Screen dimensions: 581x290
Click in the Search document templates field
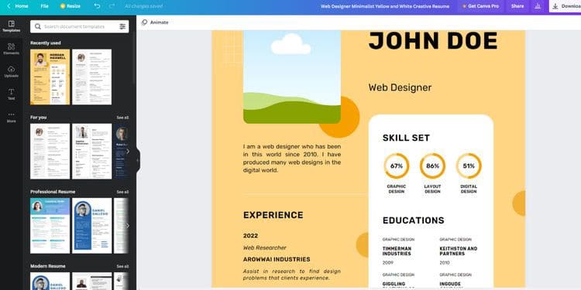pos(80,26)
